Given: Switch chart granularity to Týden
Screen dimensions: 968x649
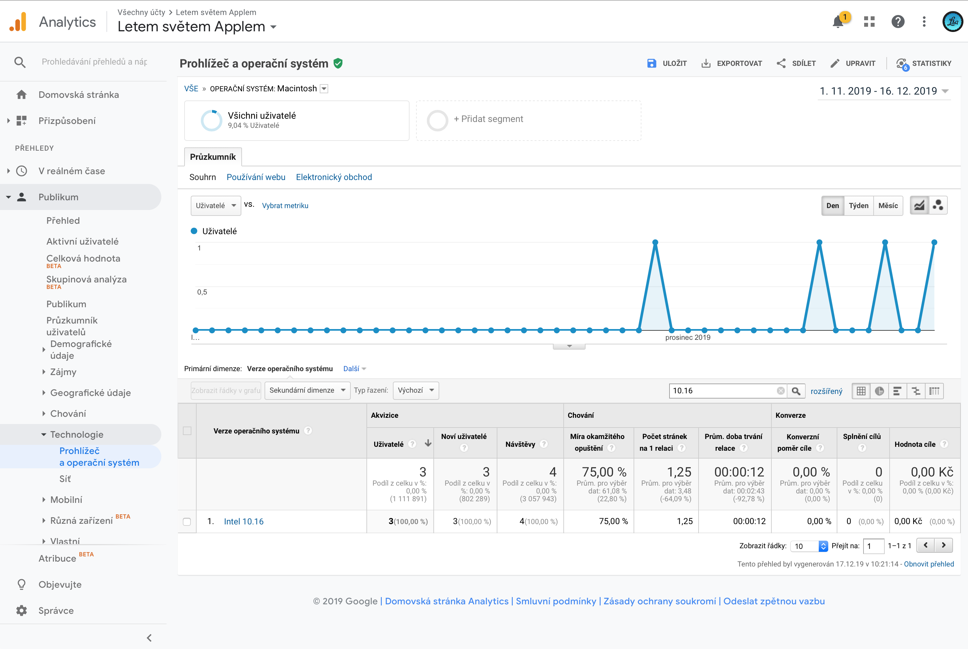Looking at the screenshot, I should click(858, 205).
